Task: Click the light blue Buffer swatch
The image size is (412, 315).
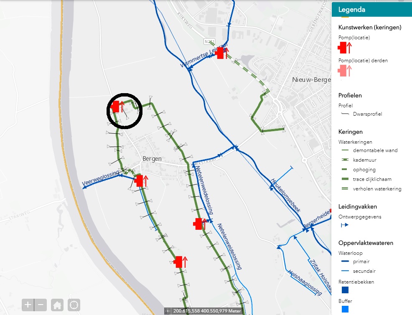Action: pyautogui.click(x=345, y=309)
